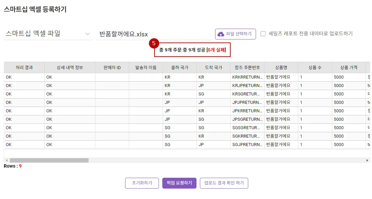372x199 pixels.
Task: Click the 참조 주문번호 column header
Action: click(247, 67)
